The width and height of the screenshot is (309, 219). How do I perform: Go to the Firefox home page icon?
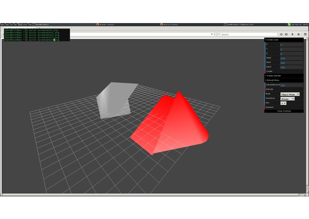(299, 35)
